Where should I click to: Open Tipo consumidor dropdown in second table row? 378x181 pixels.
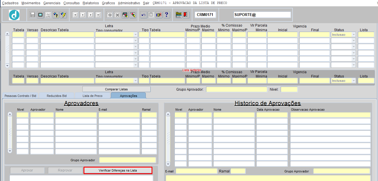(x=135, y=41)
